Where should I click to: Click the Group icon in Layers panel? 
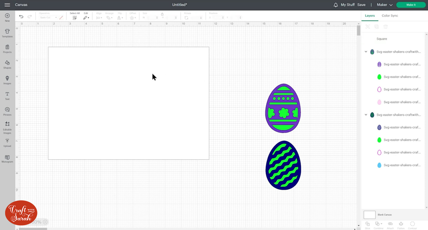368,27
